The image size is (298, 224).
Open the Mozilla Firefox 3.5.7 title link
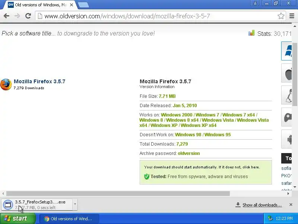click(39, 81)
